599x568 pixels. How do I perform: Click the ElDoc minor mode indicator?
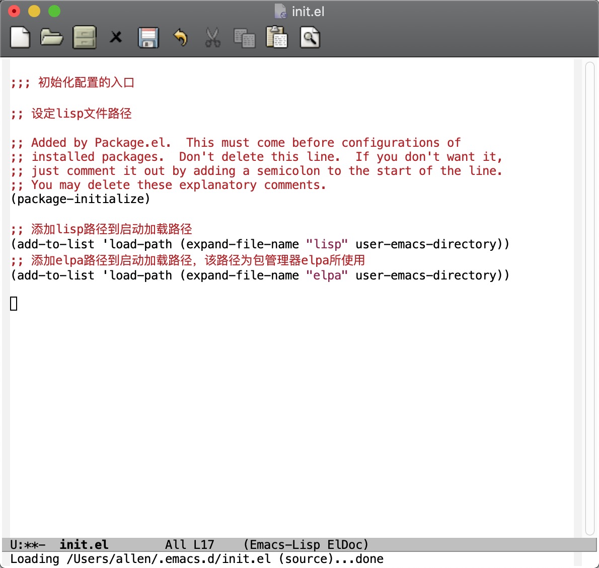(345, 544)
